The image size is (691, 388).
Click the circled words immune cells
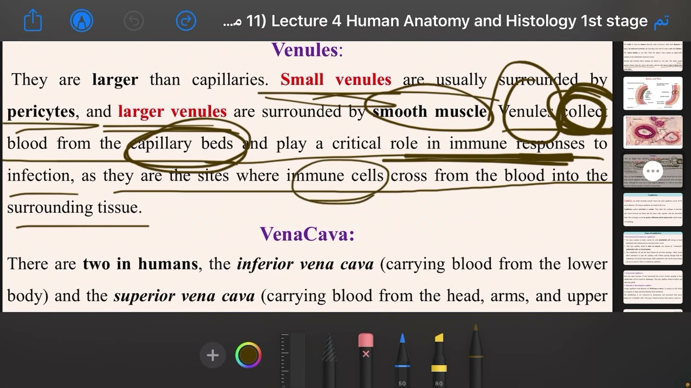[x=335, y=175]
